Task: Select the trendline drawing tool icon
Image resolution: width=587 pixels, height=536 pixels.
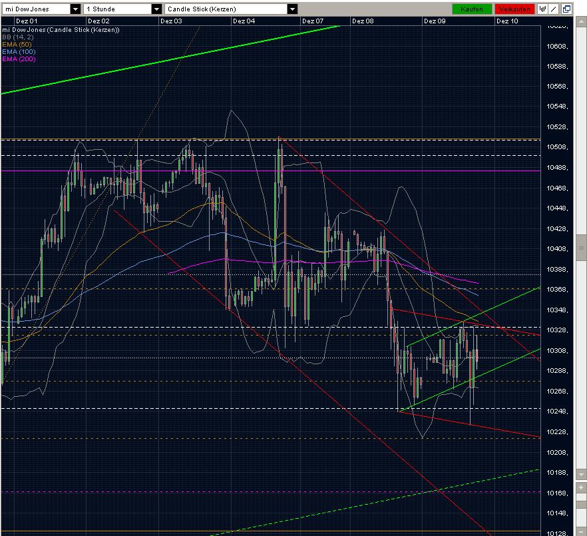Action: click(x=553, y=9)
